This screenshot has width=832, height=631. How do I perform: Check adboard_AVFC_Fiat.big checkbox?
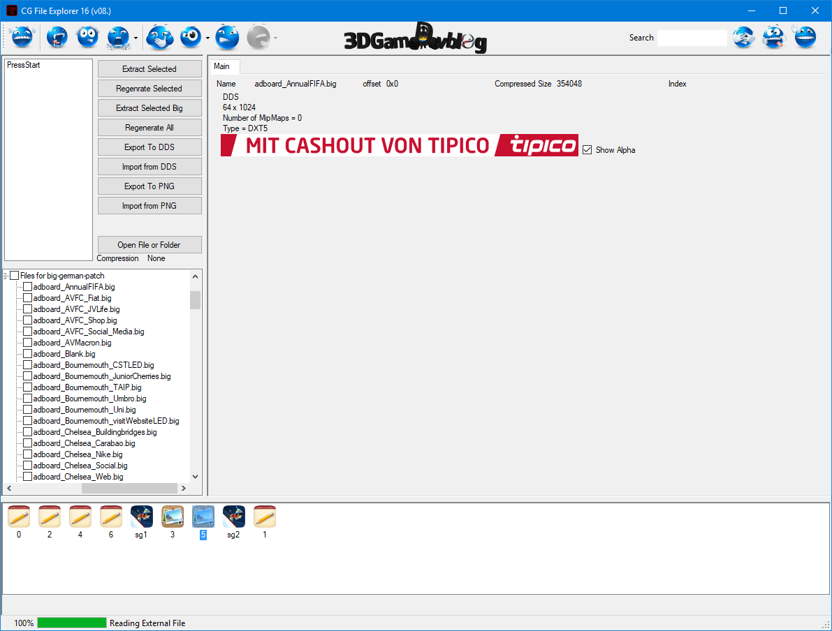tap(27, 298)
